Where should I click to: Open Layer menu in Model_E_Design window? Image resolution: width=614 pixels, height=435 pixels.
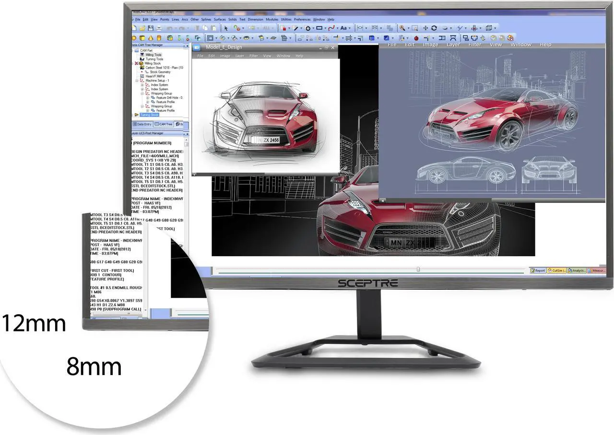click(240, 56)
